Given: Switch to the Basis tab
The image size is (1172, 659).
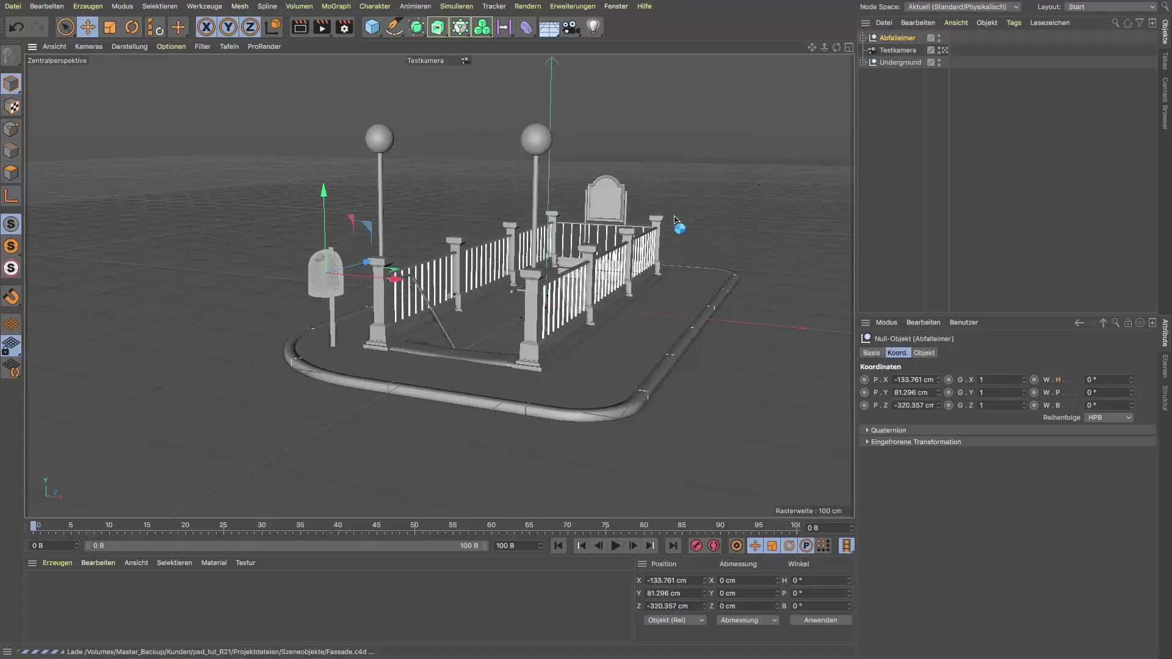Looking at the screenshot, I should point(871,353).
